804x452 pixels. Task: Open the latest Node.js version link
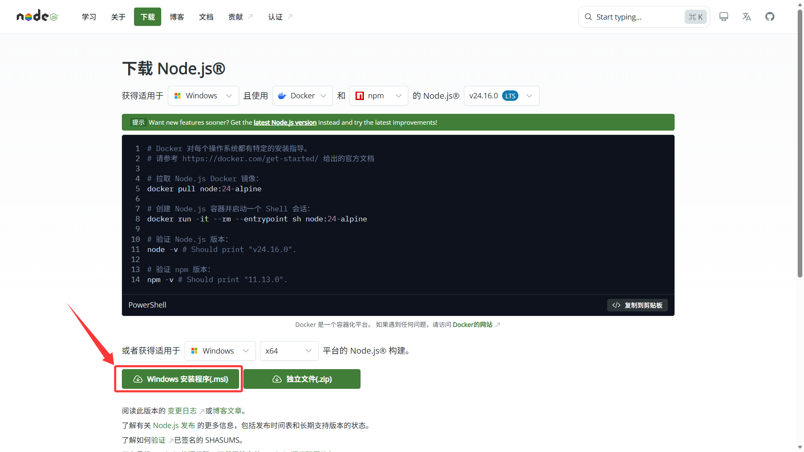285,123
